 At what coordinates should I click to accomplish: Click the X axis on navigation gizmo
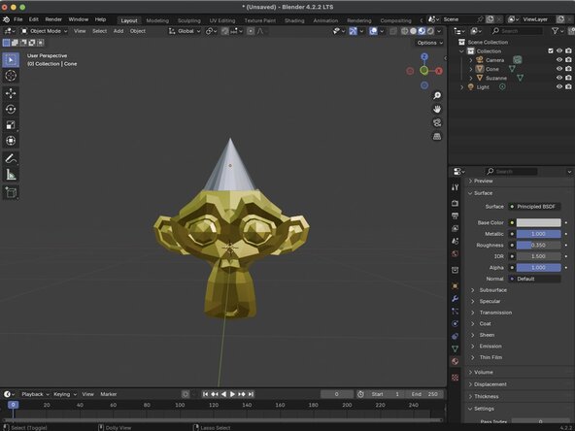click(x=439, y=71)
